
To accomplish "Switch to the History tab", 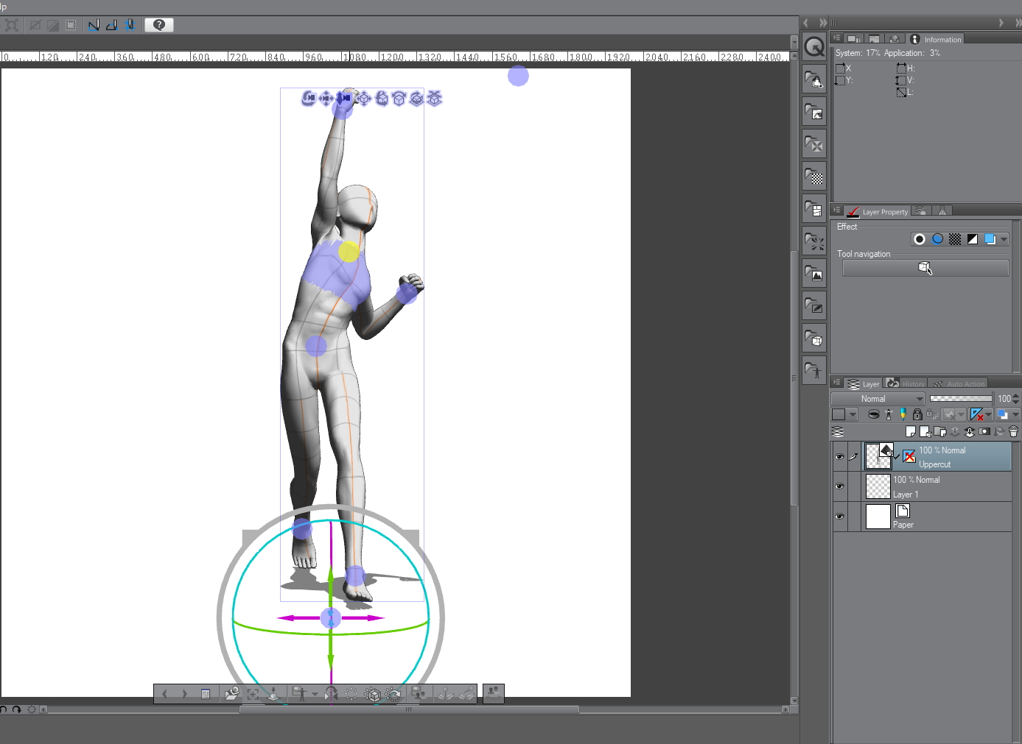I will pos(905,383).
